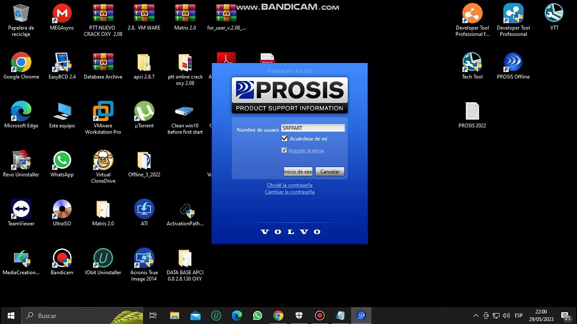Open the VMware Workstation Pro shortcut

103,118
